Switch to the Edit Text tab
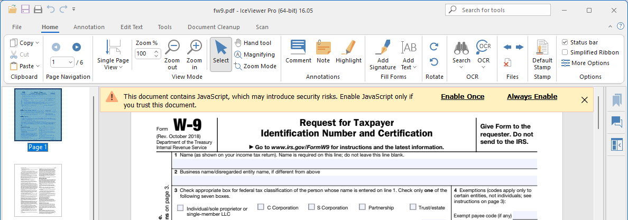 coord(132,27)
